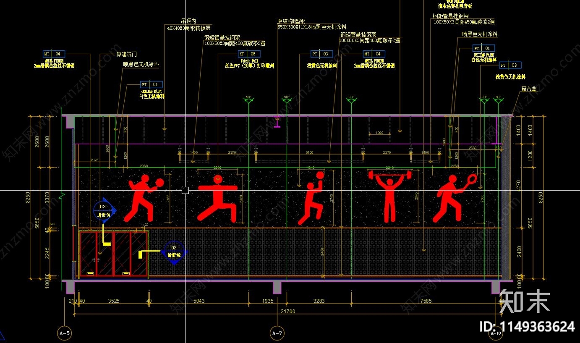Pick the PT 01 tag below 原建筑门 label
This screenshot has width=580, height=343.
tap(152, 84)
